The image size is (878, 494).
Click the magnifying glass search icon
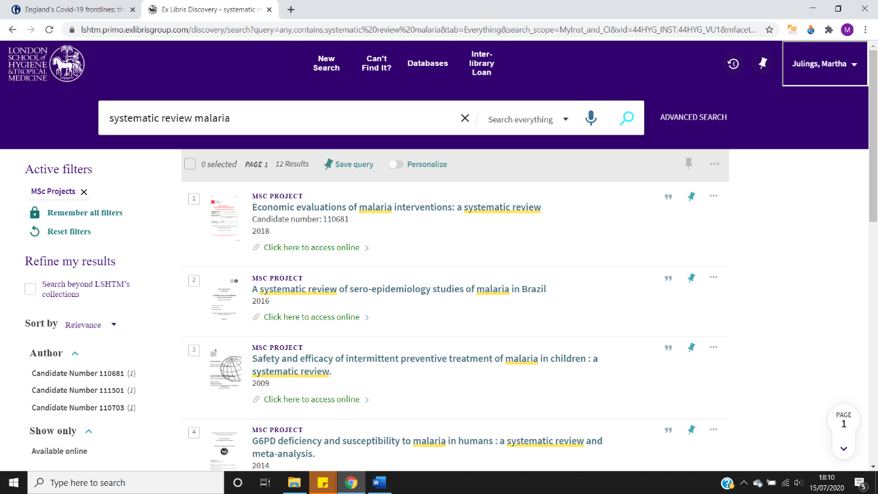coord(627,118)
